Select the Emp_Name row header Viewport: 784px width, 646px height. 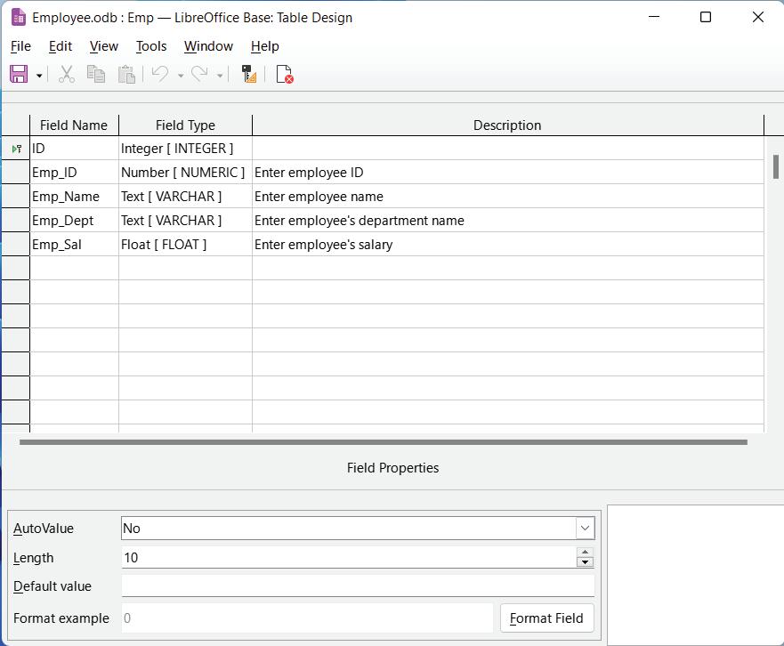tap(15, 197)
